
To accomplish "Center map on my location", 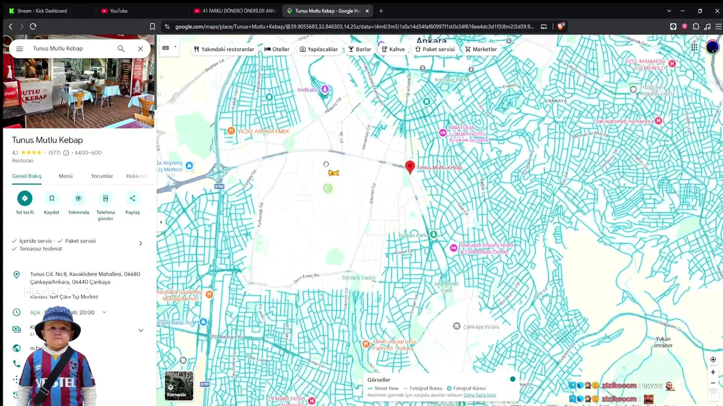I will click(713, 360).
